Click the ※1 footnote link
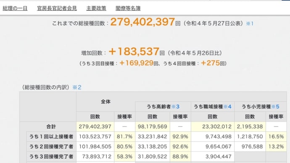Screen dimensions: 290x163 (250, 24)
